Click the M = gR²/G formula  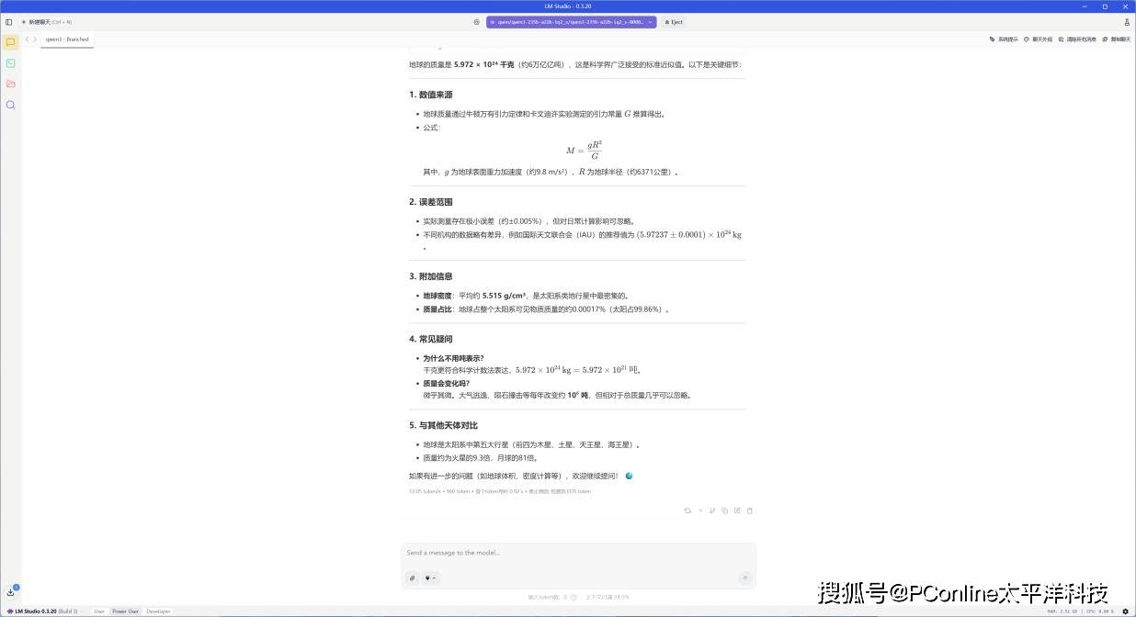tap(584, 150)
